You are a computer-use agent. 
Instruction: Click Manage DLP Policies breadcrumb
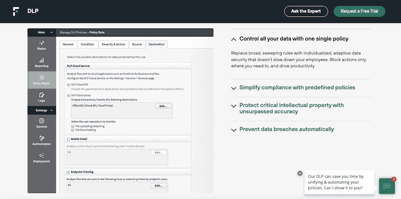point(73,32)
